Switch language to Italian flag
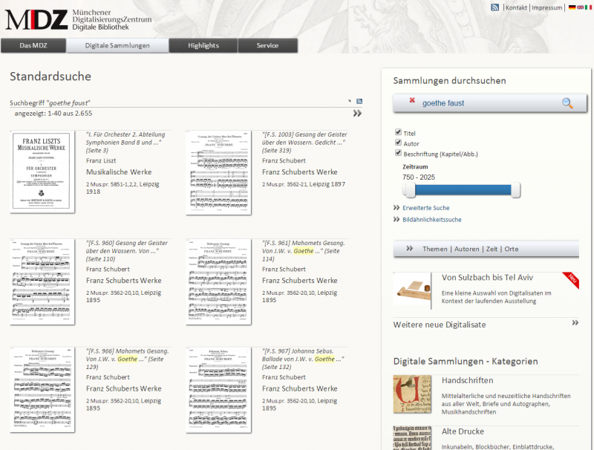The width and height of the screenshot is (594, 450). click(x=588, y=7)
